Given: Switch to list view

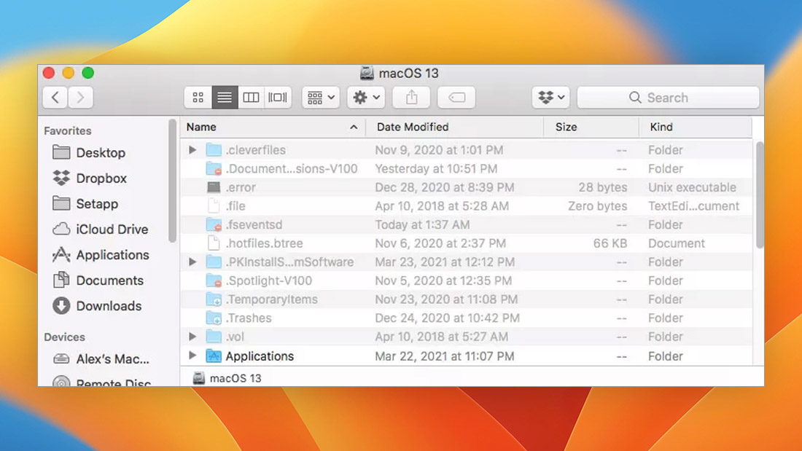Looking at the screenshot, I should click(225, 97).
